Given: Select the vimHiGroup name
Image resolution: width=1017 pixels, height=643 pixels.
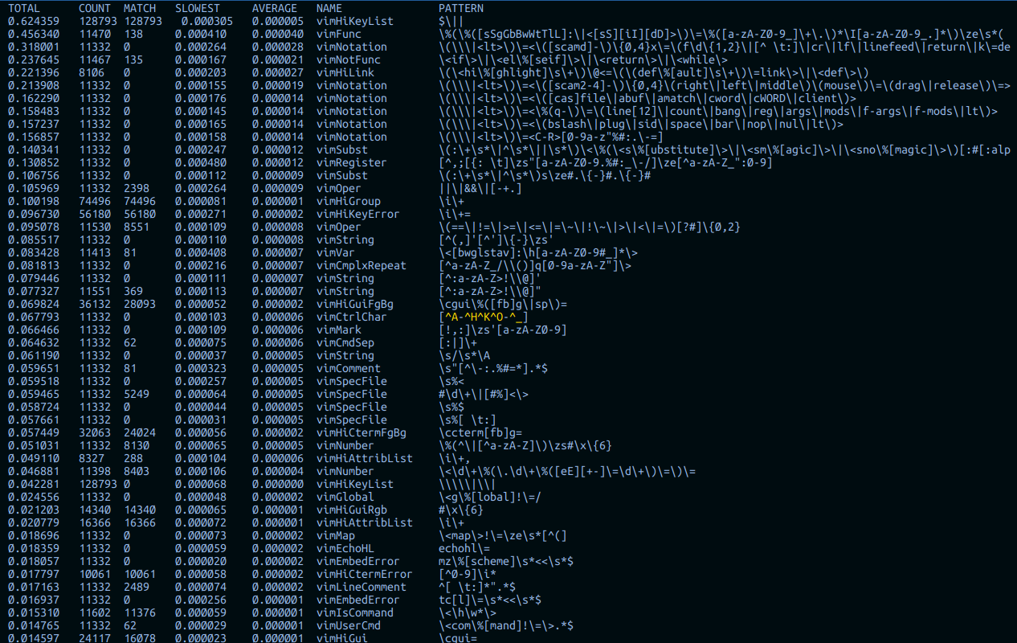Looking at the screenshot, I should pyautogui.click(x=349, y=201).
